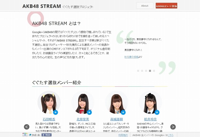Image resolution: width=200 pixels, height=137 pixels.
Task: Click the plus icon on 石田晴香's photo
Action: [x=56, y=112]
